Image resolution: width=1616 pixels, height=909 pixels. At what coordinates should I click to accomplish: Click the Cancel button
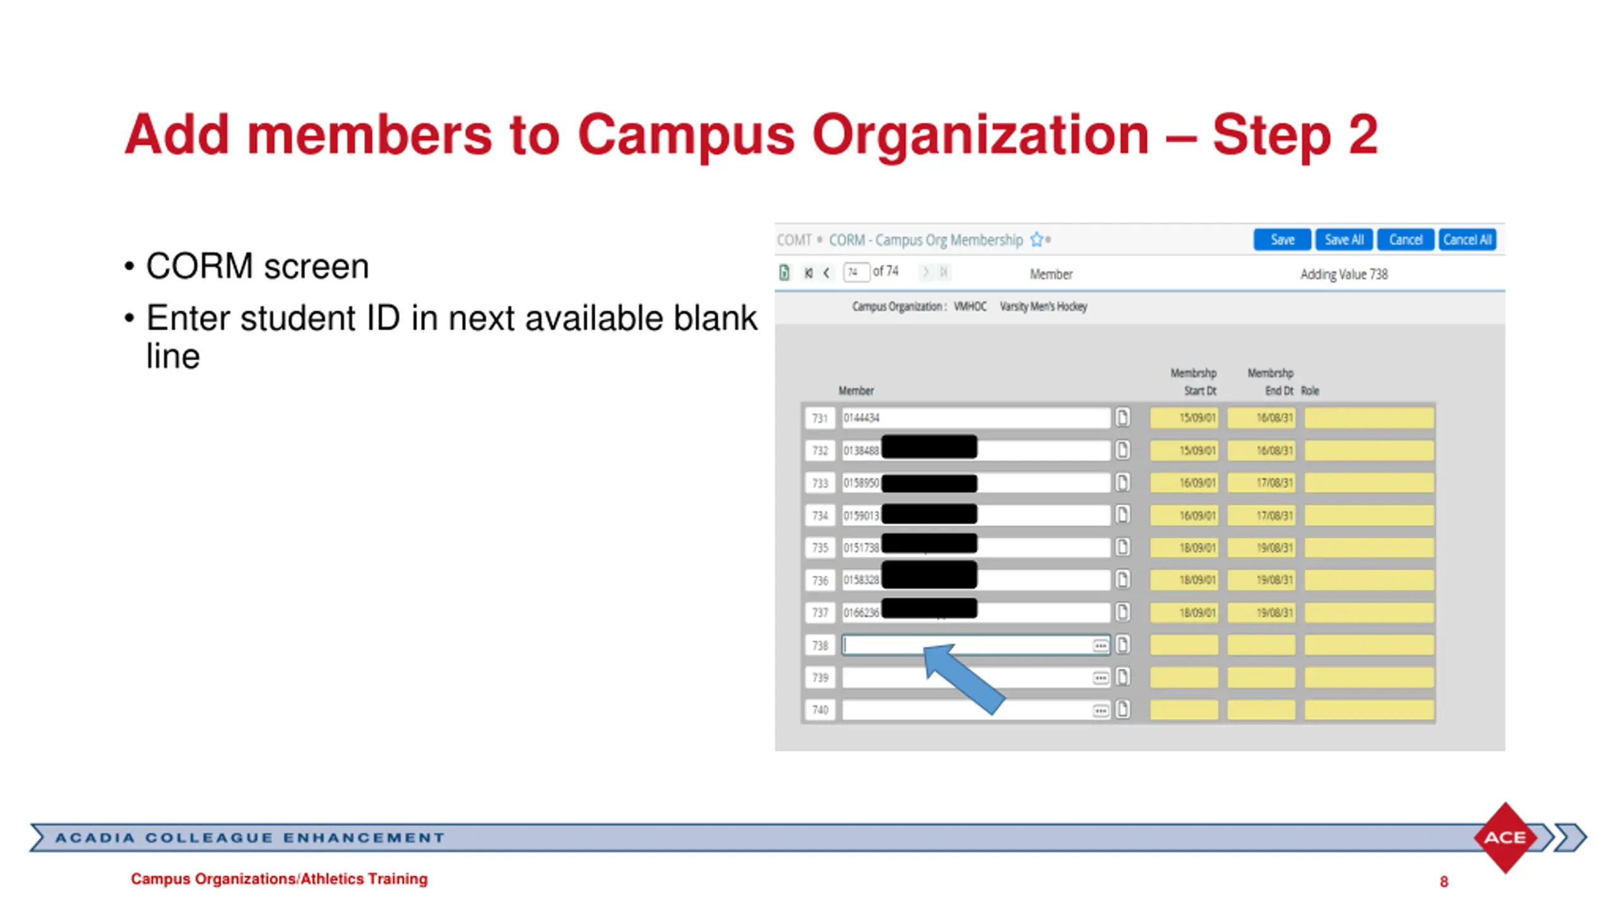pyautogui.click(x=1405, y=240)
